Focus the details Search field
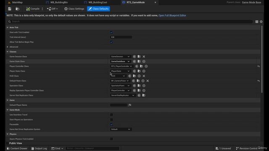269x151 pixels. 130,21
